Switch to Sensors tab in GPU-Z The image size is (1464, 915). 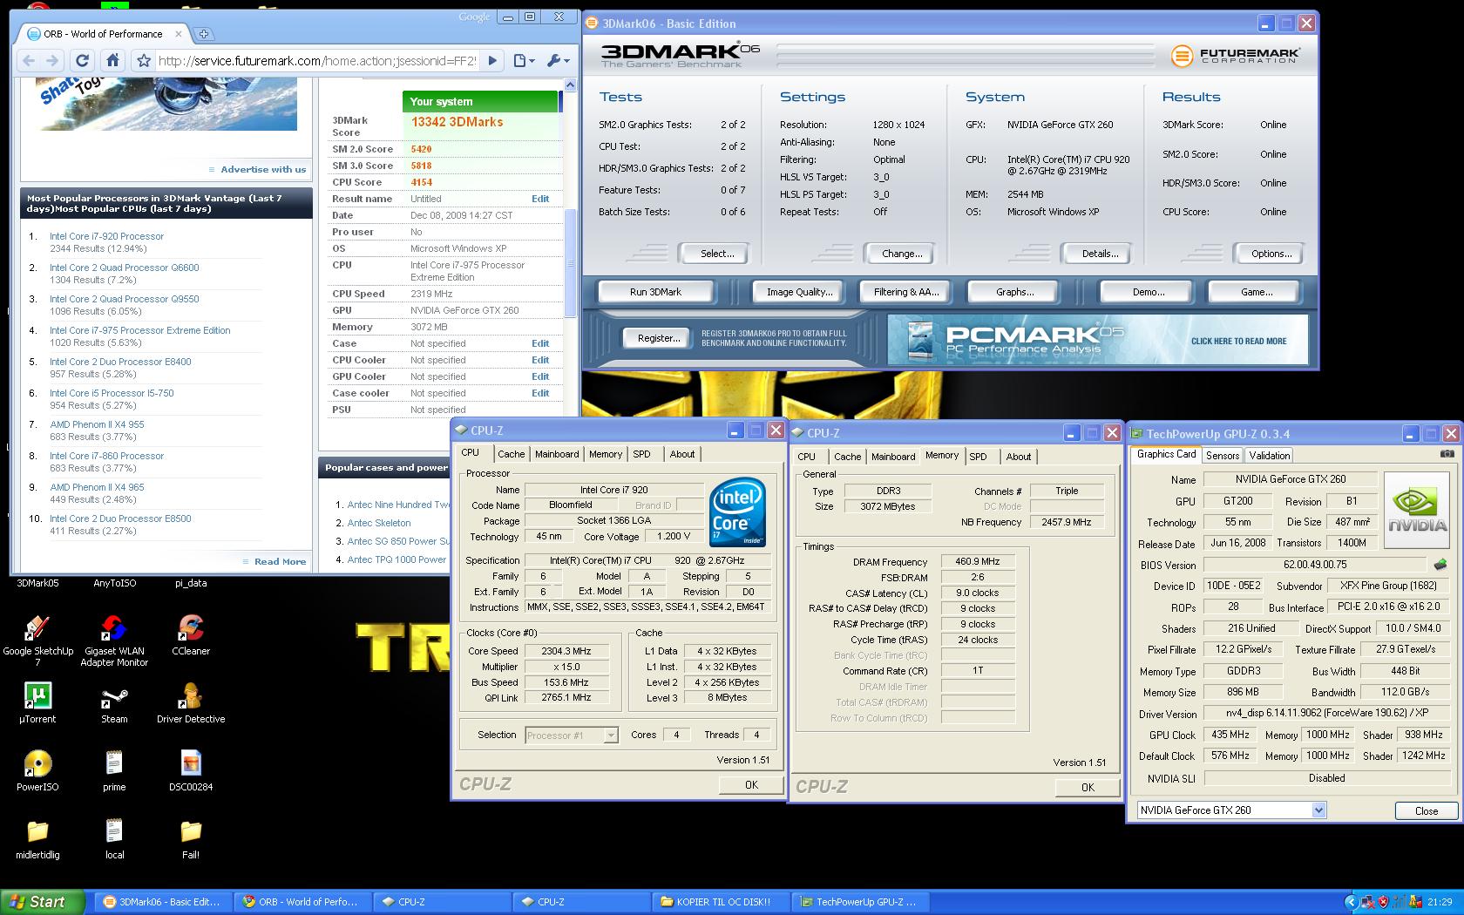(1223, 456)
